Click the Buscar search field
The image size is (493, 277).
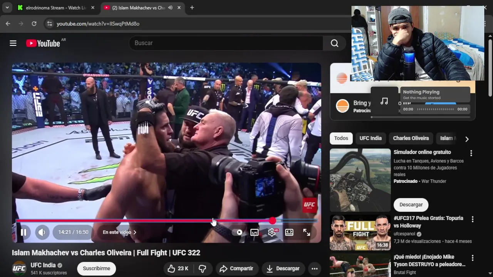[x=226, y=43]
